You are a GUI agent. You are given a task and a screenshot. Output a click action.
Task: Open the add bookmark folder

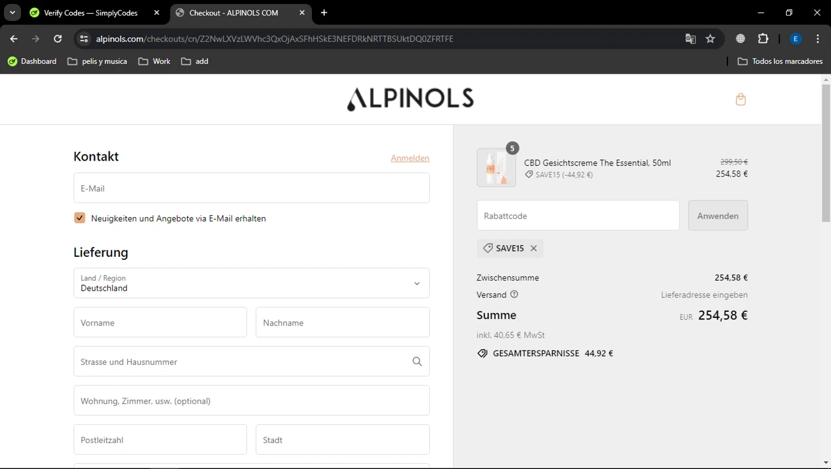(195, 61)
